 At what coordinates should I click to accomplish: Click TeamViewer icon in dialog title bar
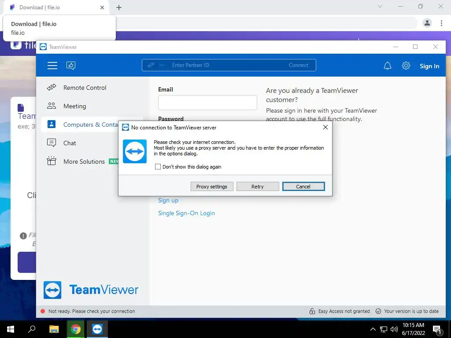tap(126, 127)
